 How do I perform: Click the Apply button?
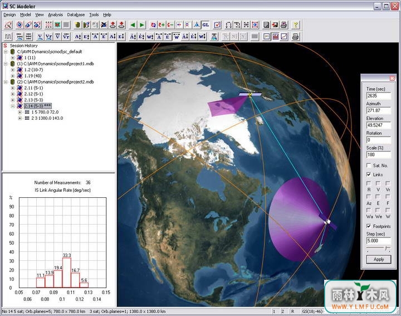(x=379, y=259)
